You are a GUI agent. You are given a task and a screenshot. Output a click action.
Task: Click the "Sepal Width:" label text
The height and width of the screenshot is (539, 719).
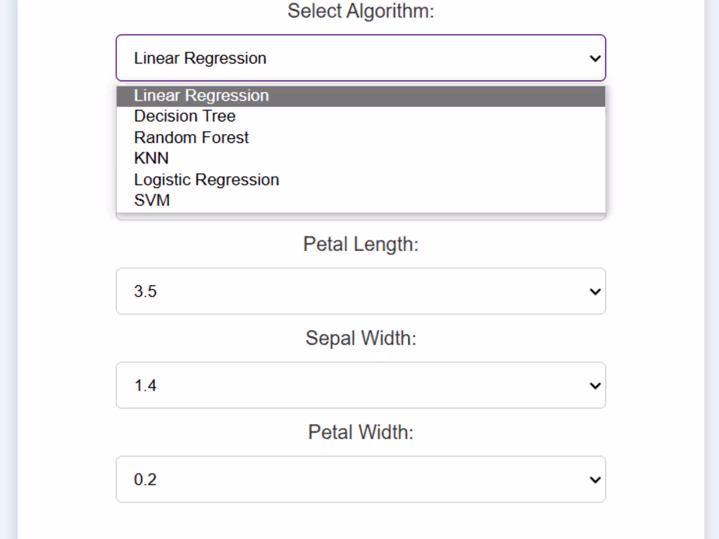(361, 338)
